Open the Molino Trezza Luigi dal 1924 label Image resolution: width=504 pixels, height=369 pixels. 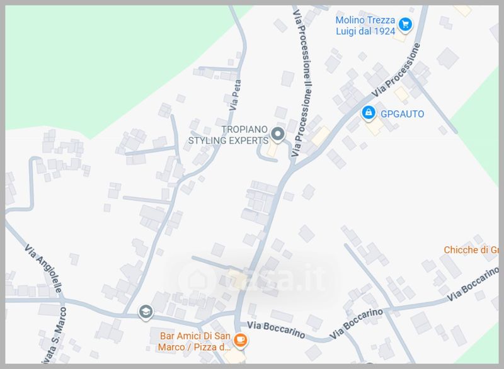[x=365, y=25]
